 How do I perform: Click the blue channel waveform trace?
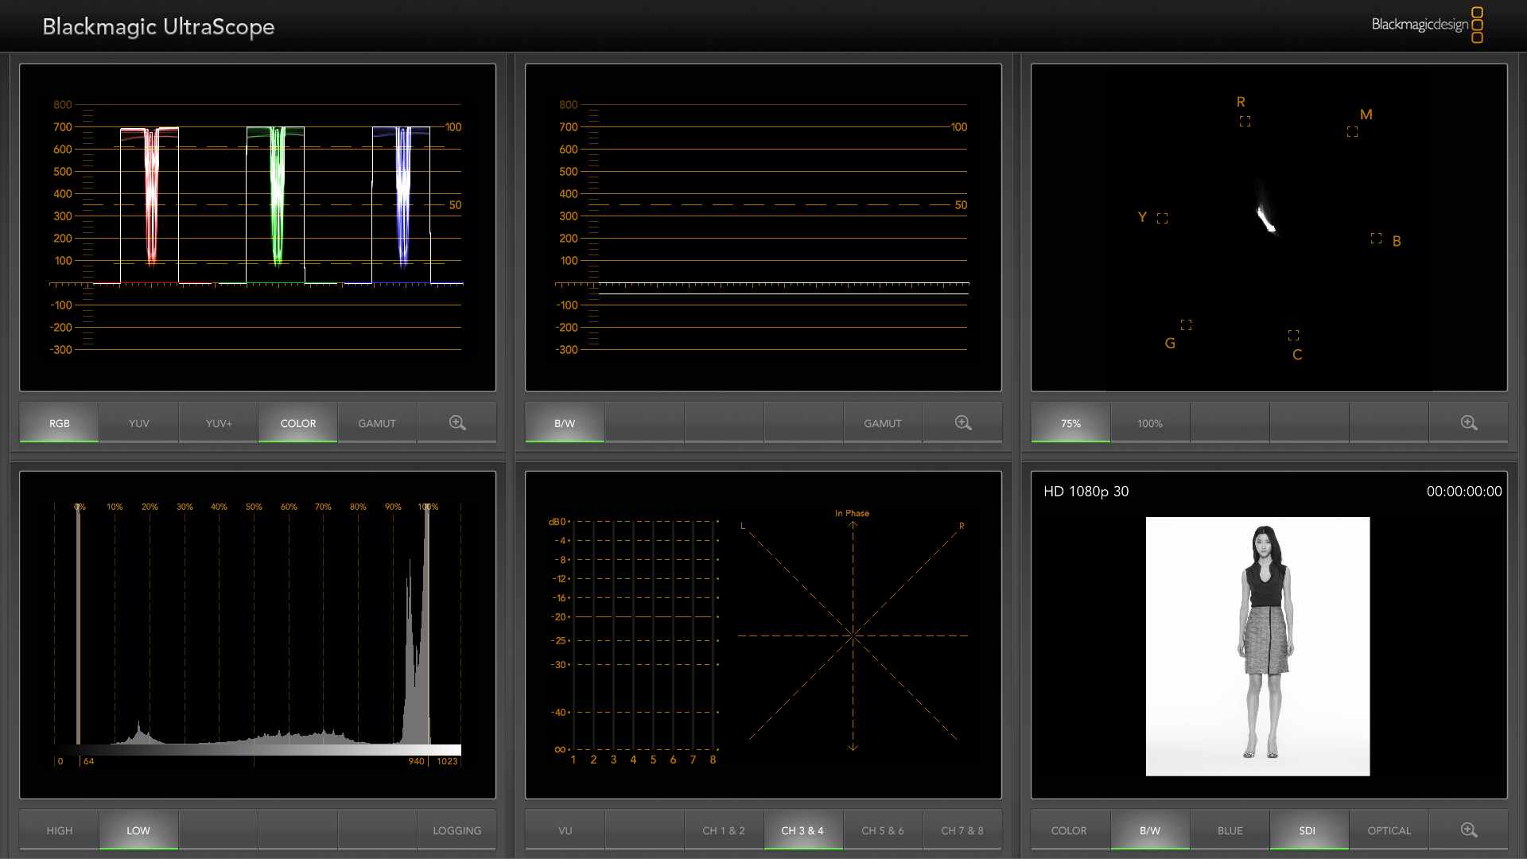(402, 199)
